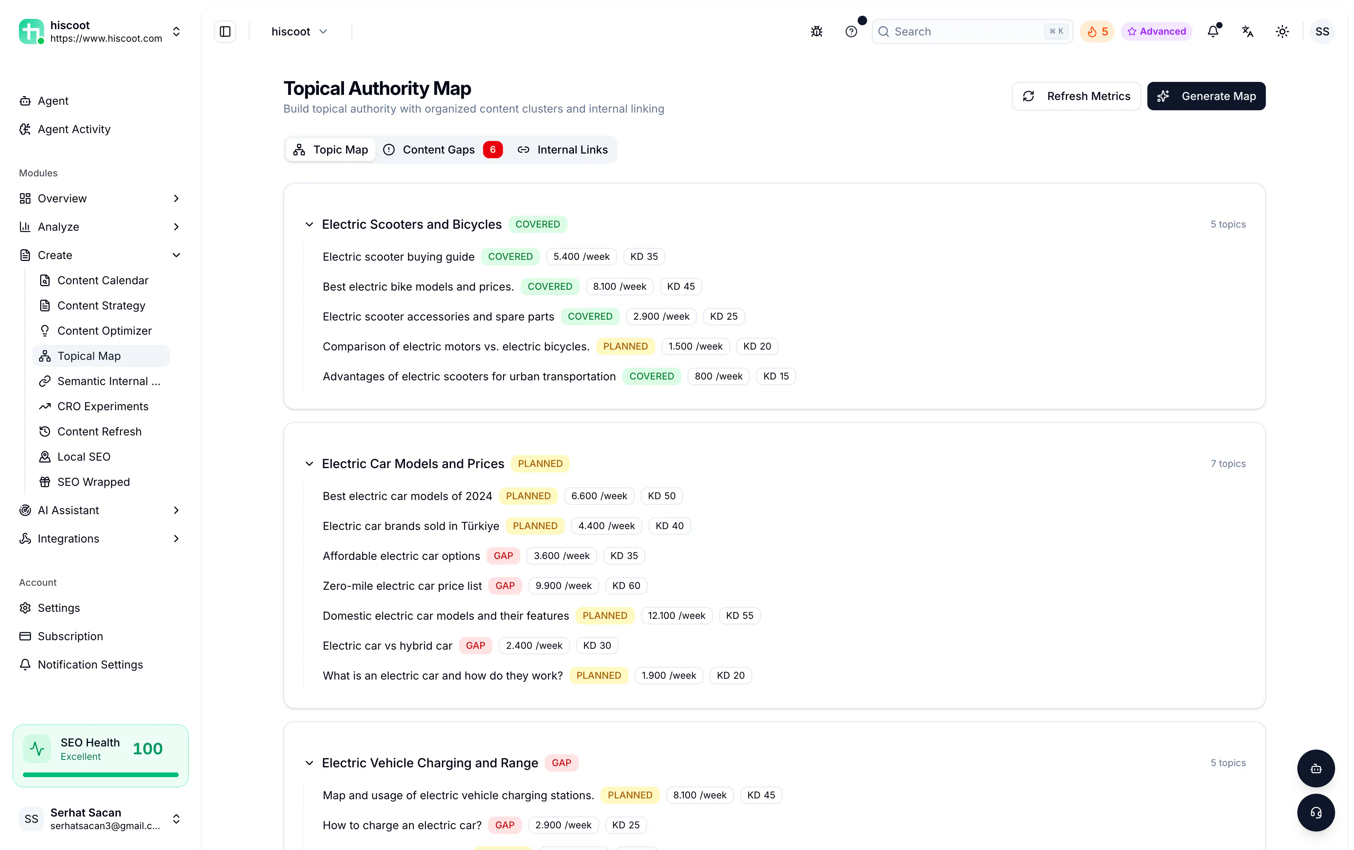
Task: Open Semantic Internal link item
Action: coord(101,381)
